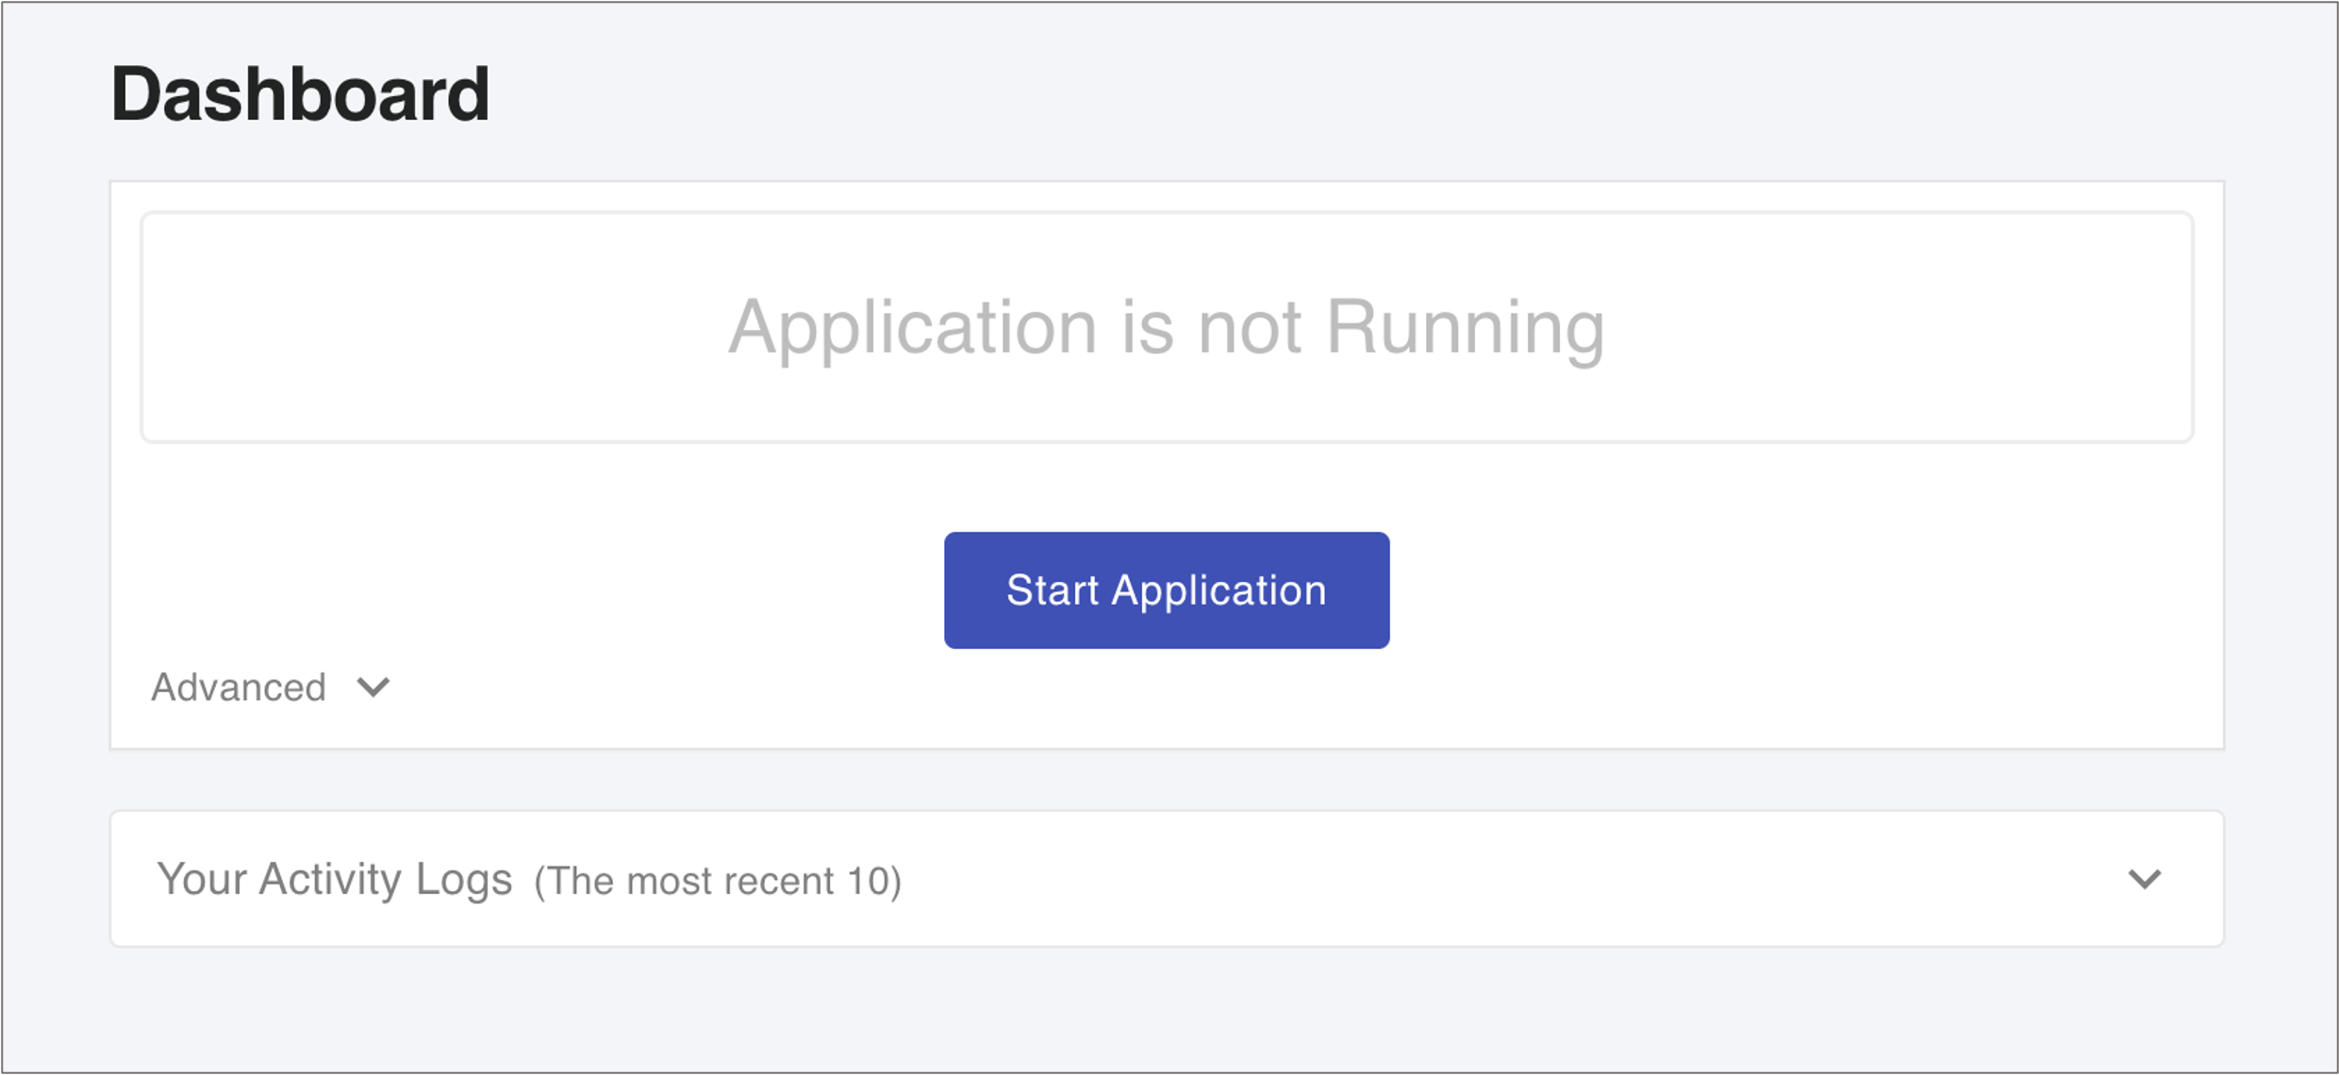Click the "Your Activity Logs" title text

[334, 879]
